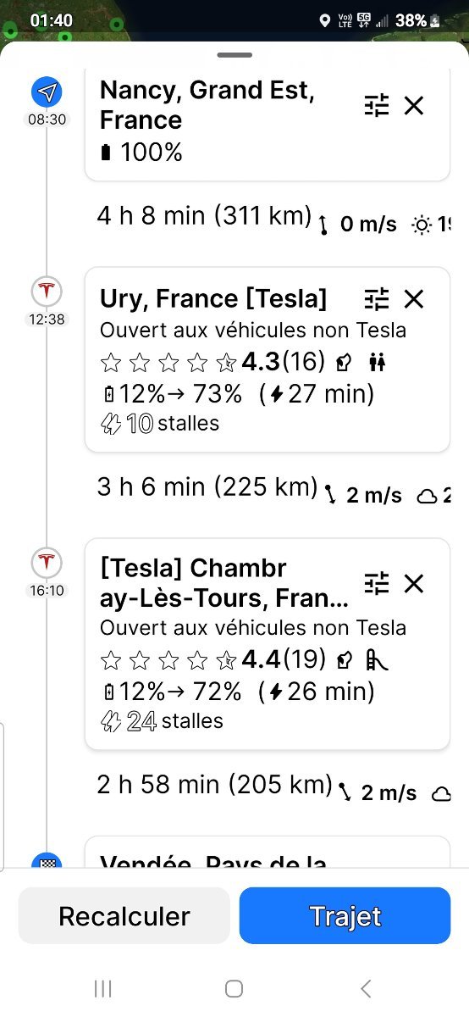Remove the Nancy, Grand Est waypoint
The height and width of the screenshot is (1017, 469).
tap(413, 106)
